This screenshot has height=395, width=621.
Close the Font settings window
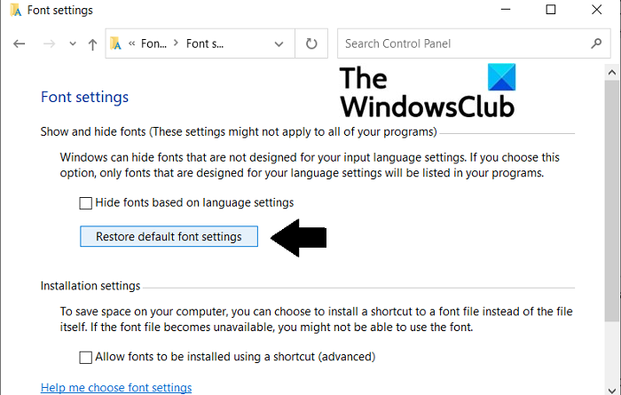point(596,10)
